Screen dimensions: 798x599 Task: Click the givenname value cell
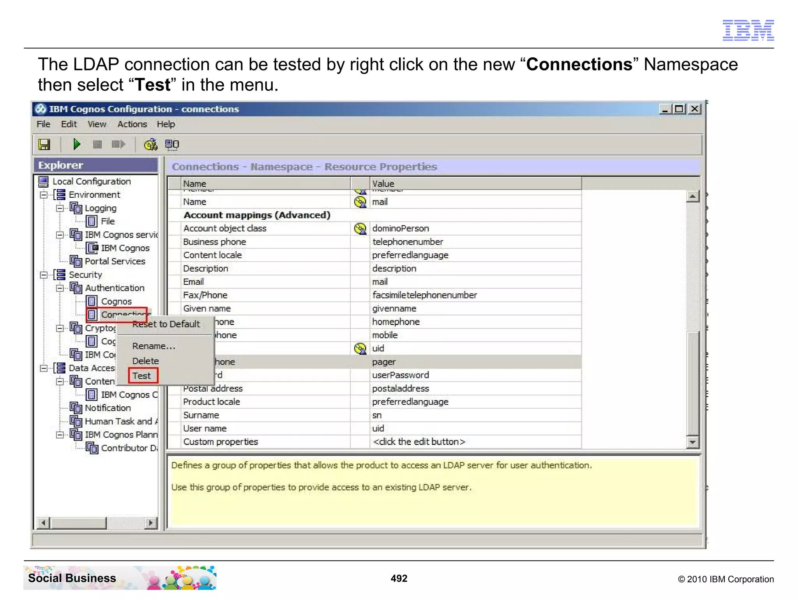(475, 308)
